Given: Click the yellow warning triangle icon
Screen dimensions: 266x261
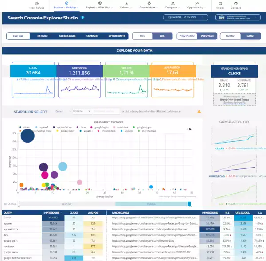Looking at the screenshot, I should (199, 111).
